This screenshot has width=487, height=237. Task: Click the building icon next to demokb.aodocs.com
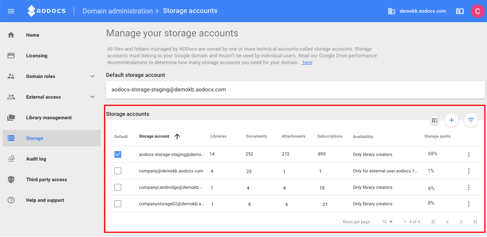(x=391, y=11)
